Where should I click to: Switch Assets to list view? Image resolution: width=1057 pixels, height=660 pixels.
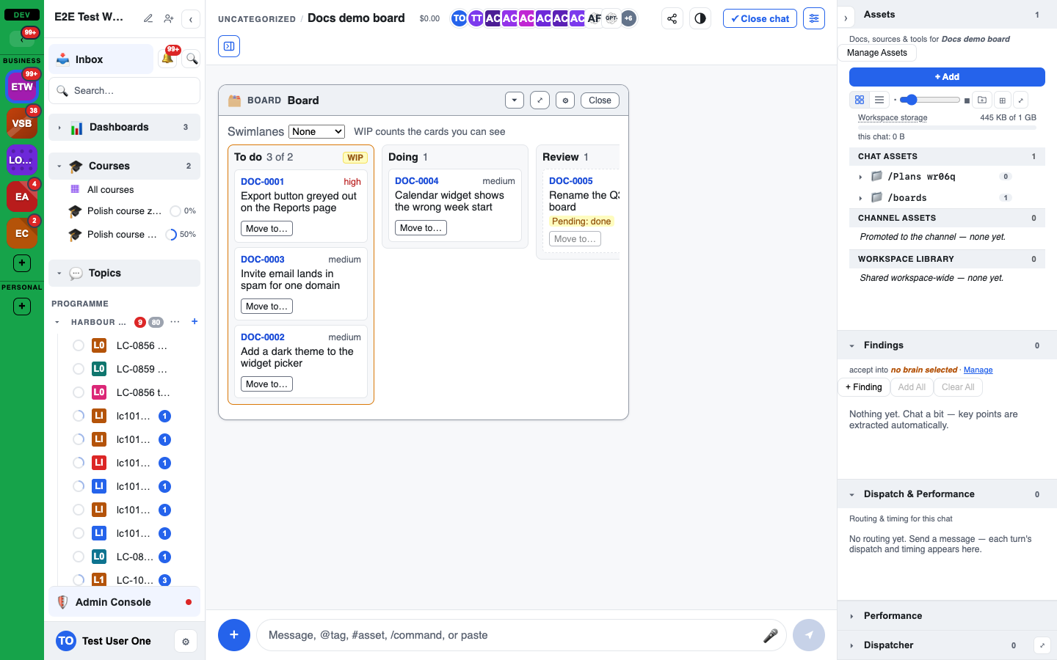[879, 100]
